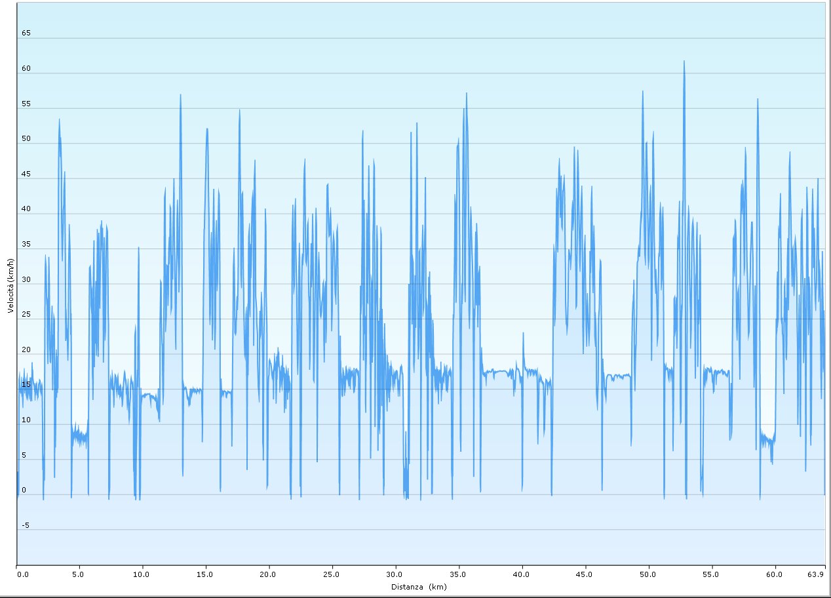Viewport: 831px width, 598px height.
Task: Click the 0.0 start label on distance axis
Action: [x=23, y=574]
